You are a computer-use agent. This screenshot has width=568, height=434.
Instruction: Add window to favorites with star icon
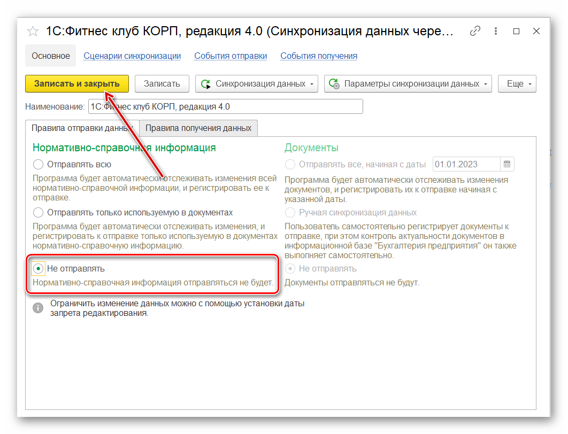(33, 32)
